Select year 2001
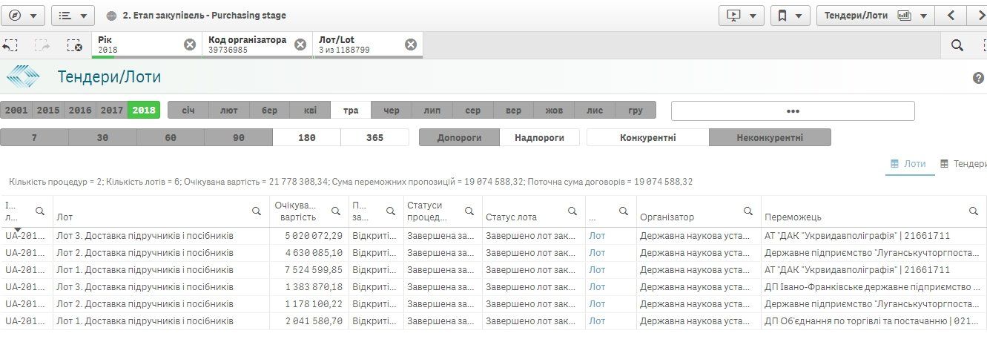This screenshot has width=987, height=342. (16, 110)
